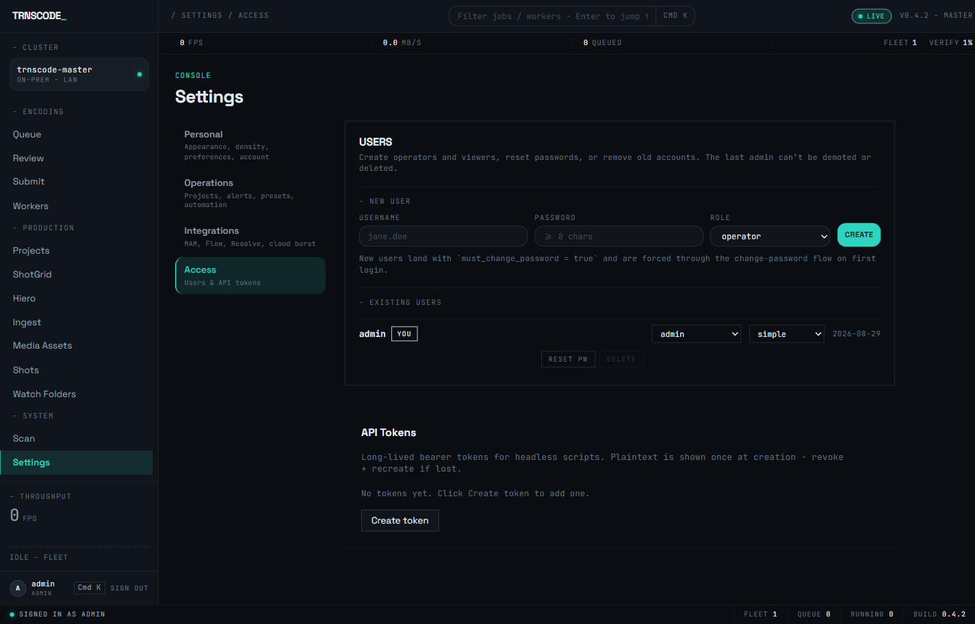
Task: Click RESET PW for admin
Action: (568, 359)
